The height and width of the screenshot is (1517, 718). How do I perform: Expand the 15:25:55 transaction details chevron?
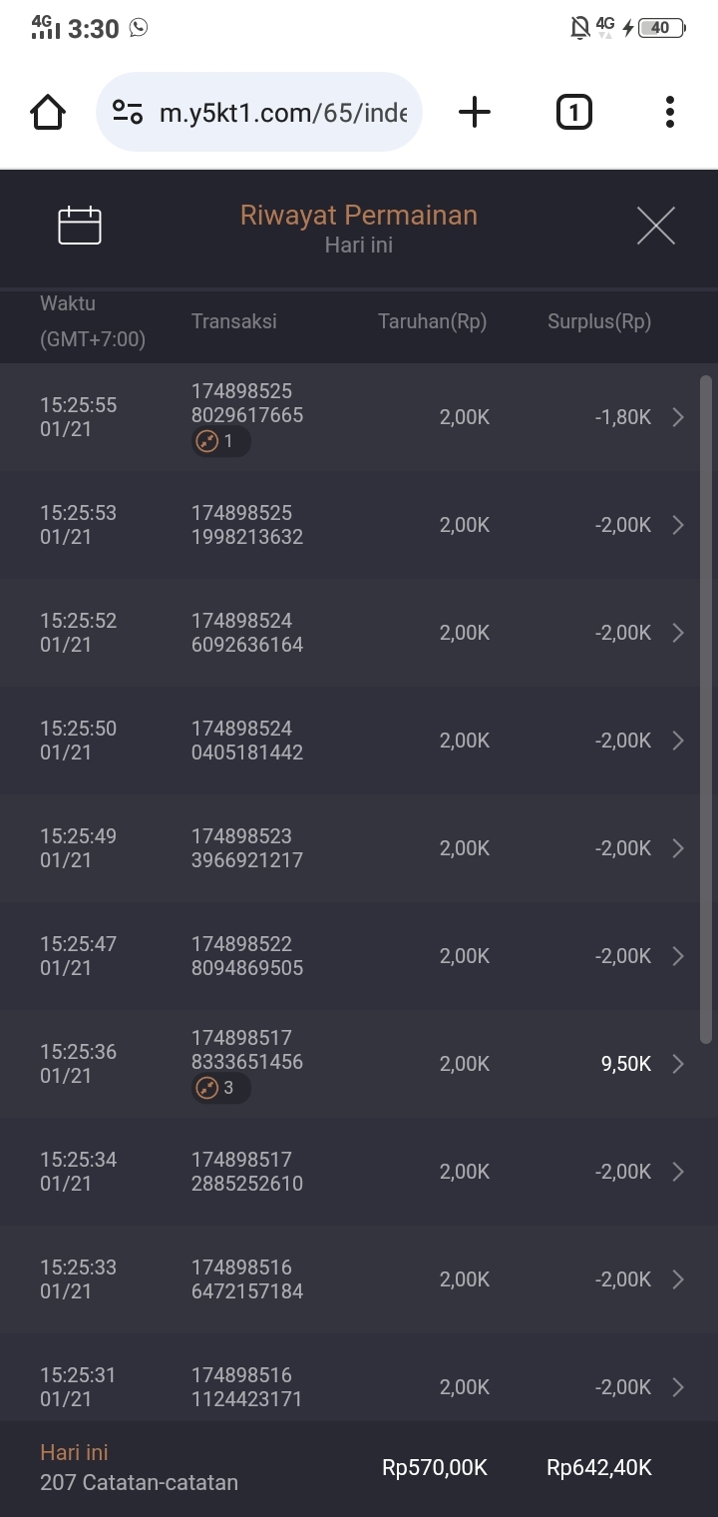[678, 417]
